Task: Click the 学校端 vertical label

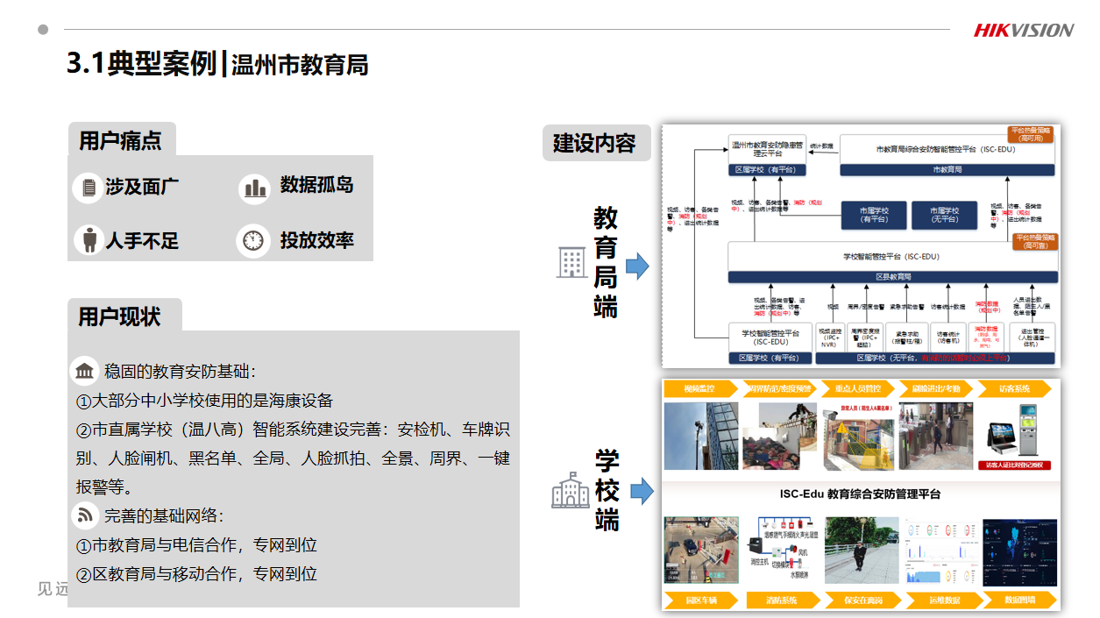Action: tap(607, 490)
